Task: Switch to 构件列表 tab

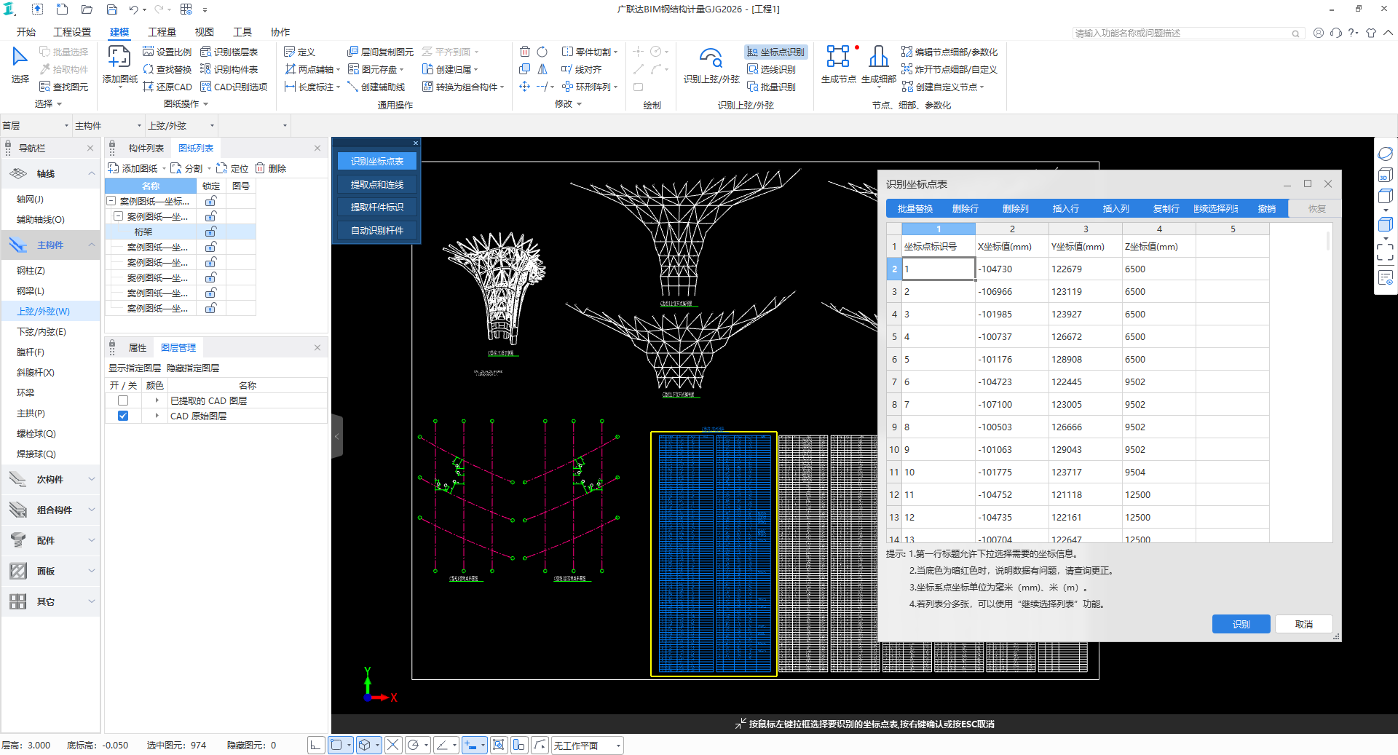Action: (146, 148)
